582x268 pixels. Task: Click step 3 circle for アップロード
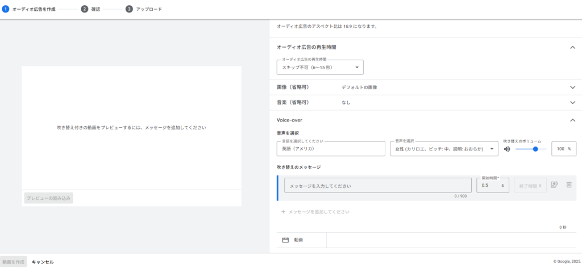pos(130,9)
